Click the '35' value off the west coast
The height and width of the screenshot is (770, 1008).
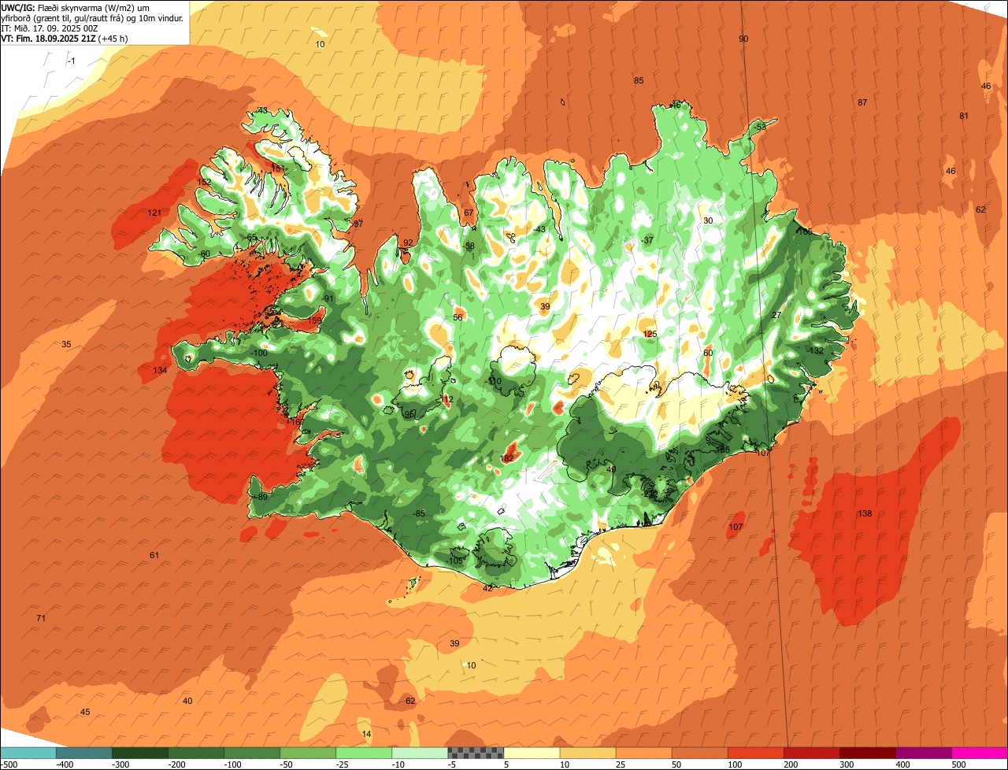66,344
